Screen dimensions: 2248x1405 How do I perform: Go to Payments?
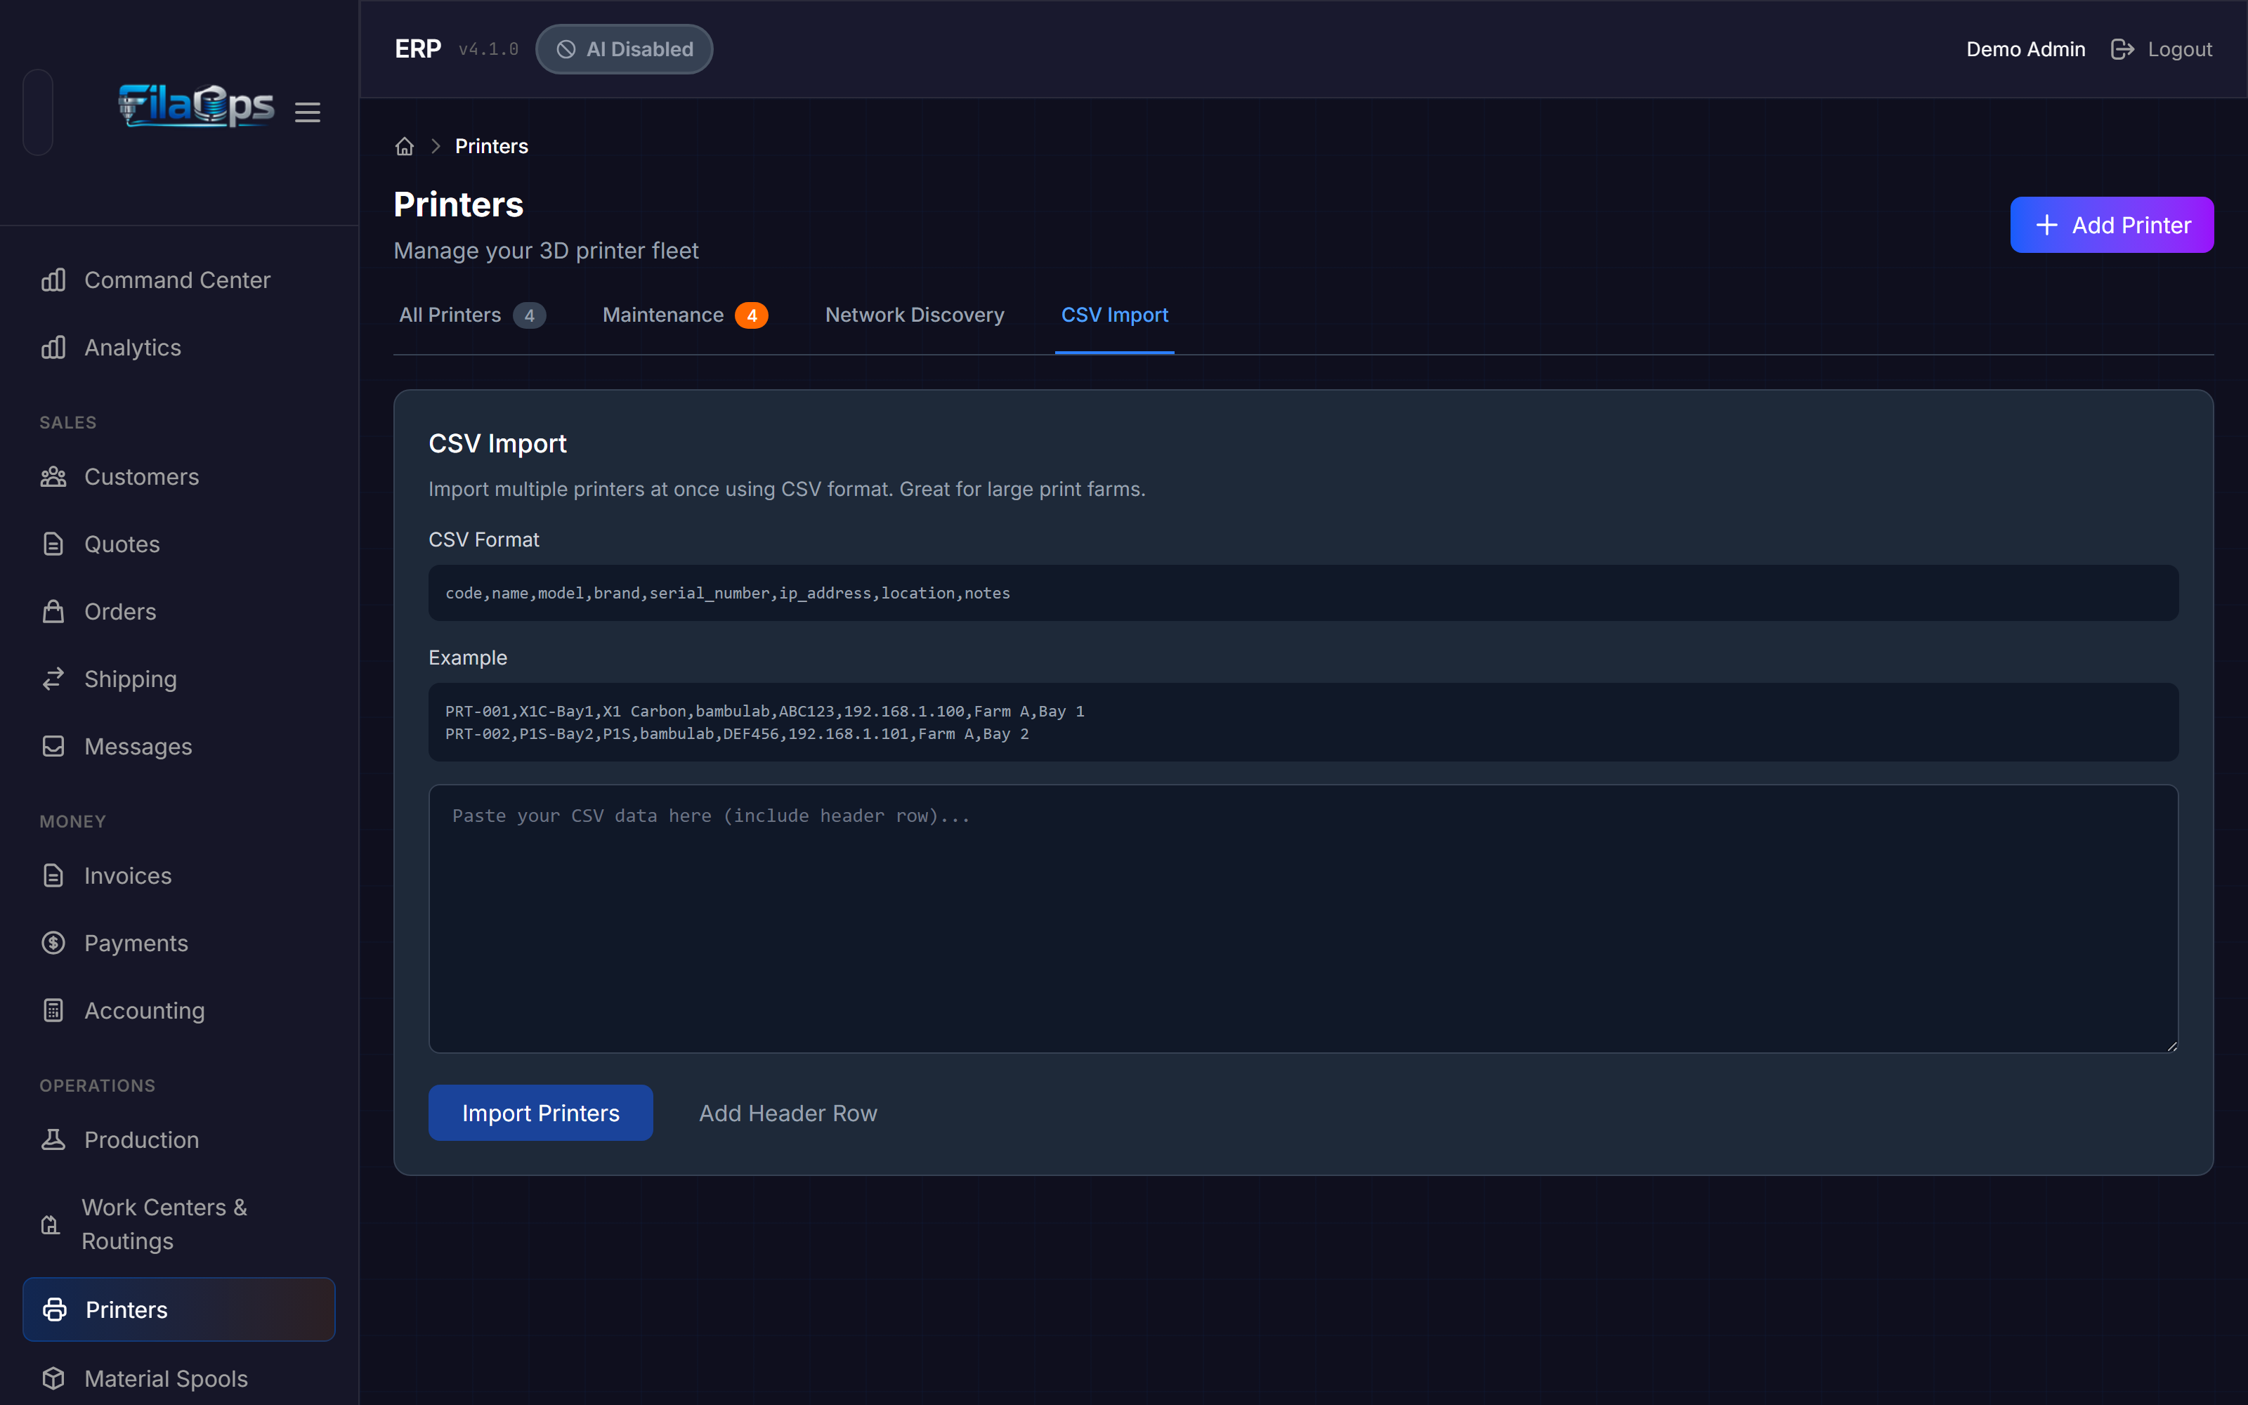pos(179,943)
